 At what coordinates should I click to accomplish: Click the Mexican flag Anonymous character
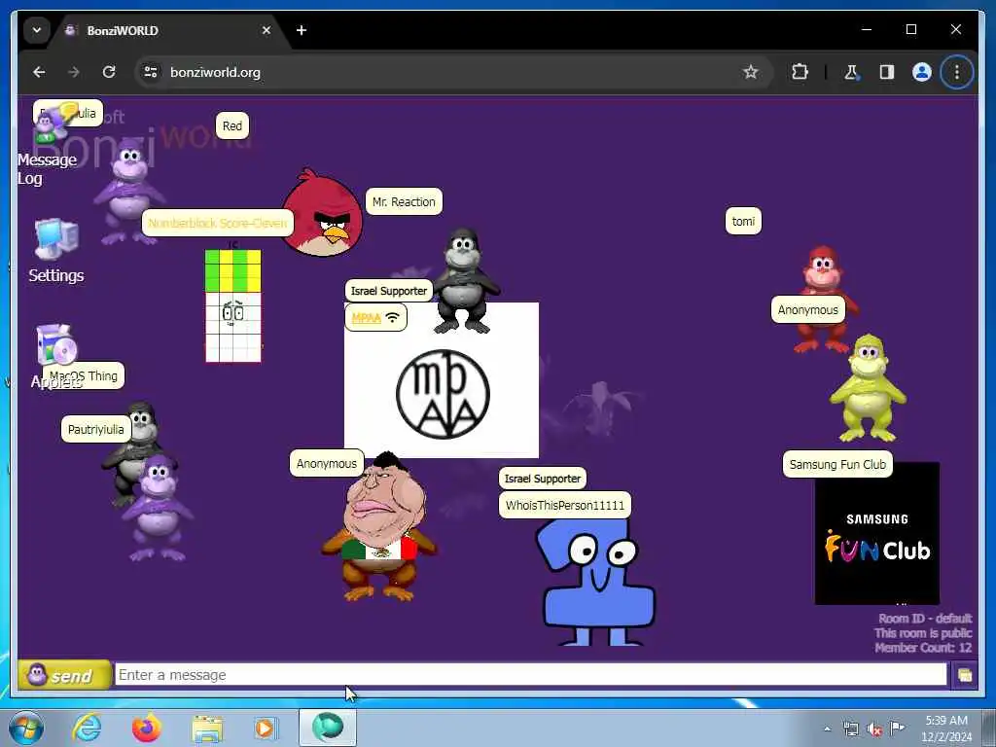(x=380, y=527)
